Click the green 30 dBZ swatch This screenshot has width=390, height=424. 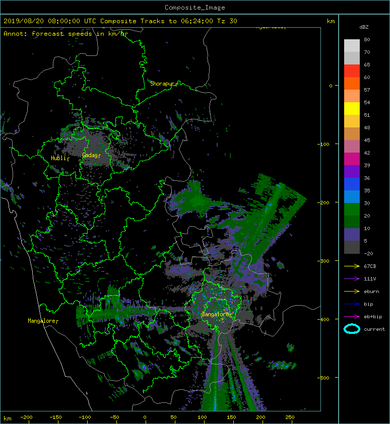point(352,209)
